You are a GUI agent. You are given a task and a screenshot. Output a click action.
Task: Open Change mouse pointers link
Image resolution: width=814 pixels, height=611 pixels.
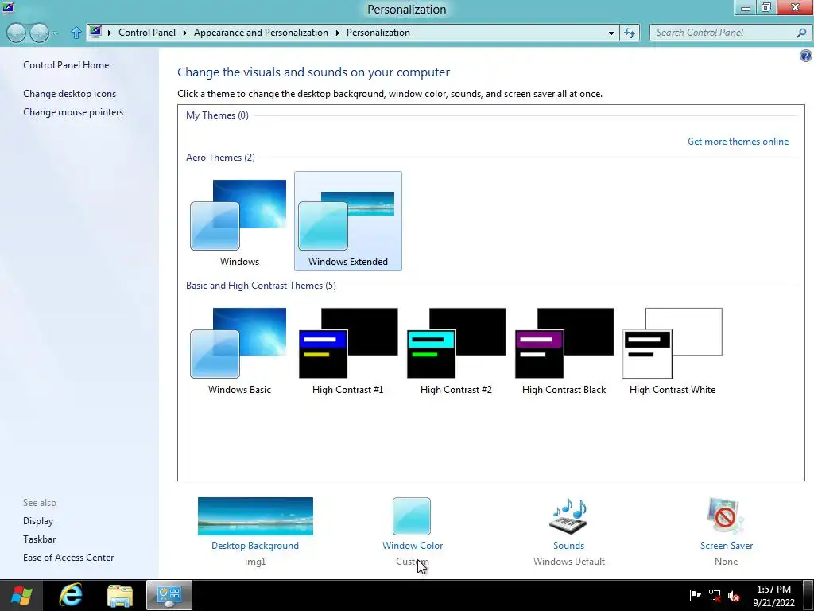[x=73, y=111]
